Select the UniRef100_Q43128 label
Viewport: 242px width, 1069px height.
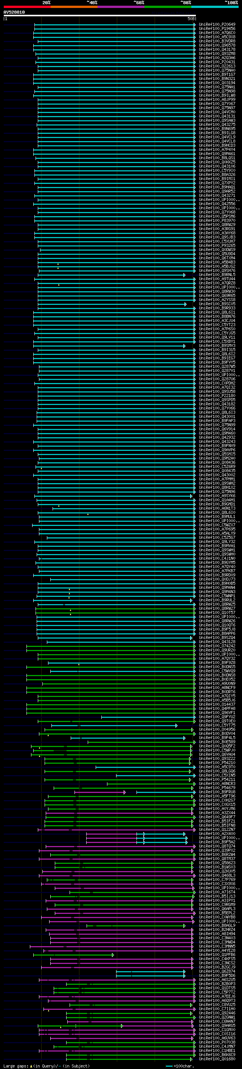click(x=217, y=642)
